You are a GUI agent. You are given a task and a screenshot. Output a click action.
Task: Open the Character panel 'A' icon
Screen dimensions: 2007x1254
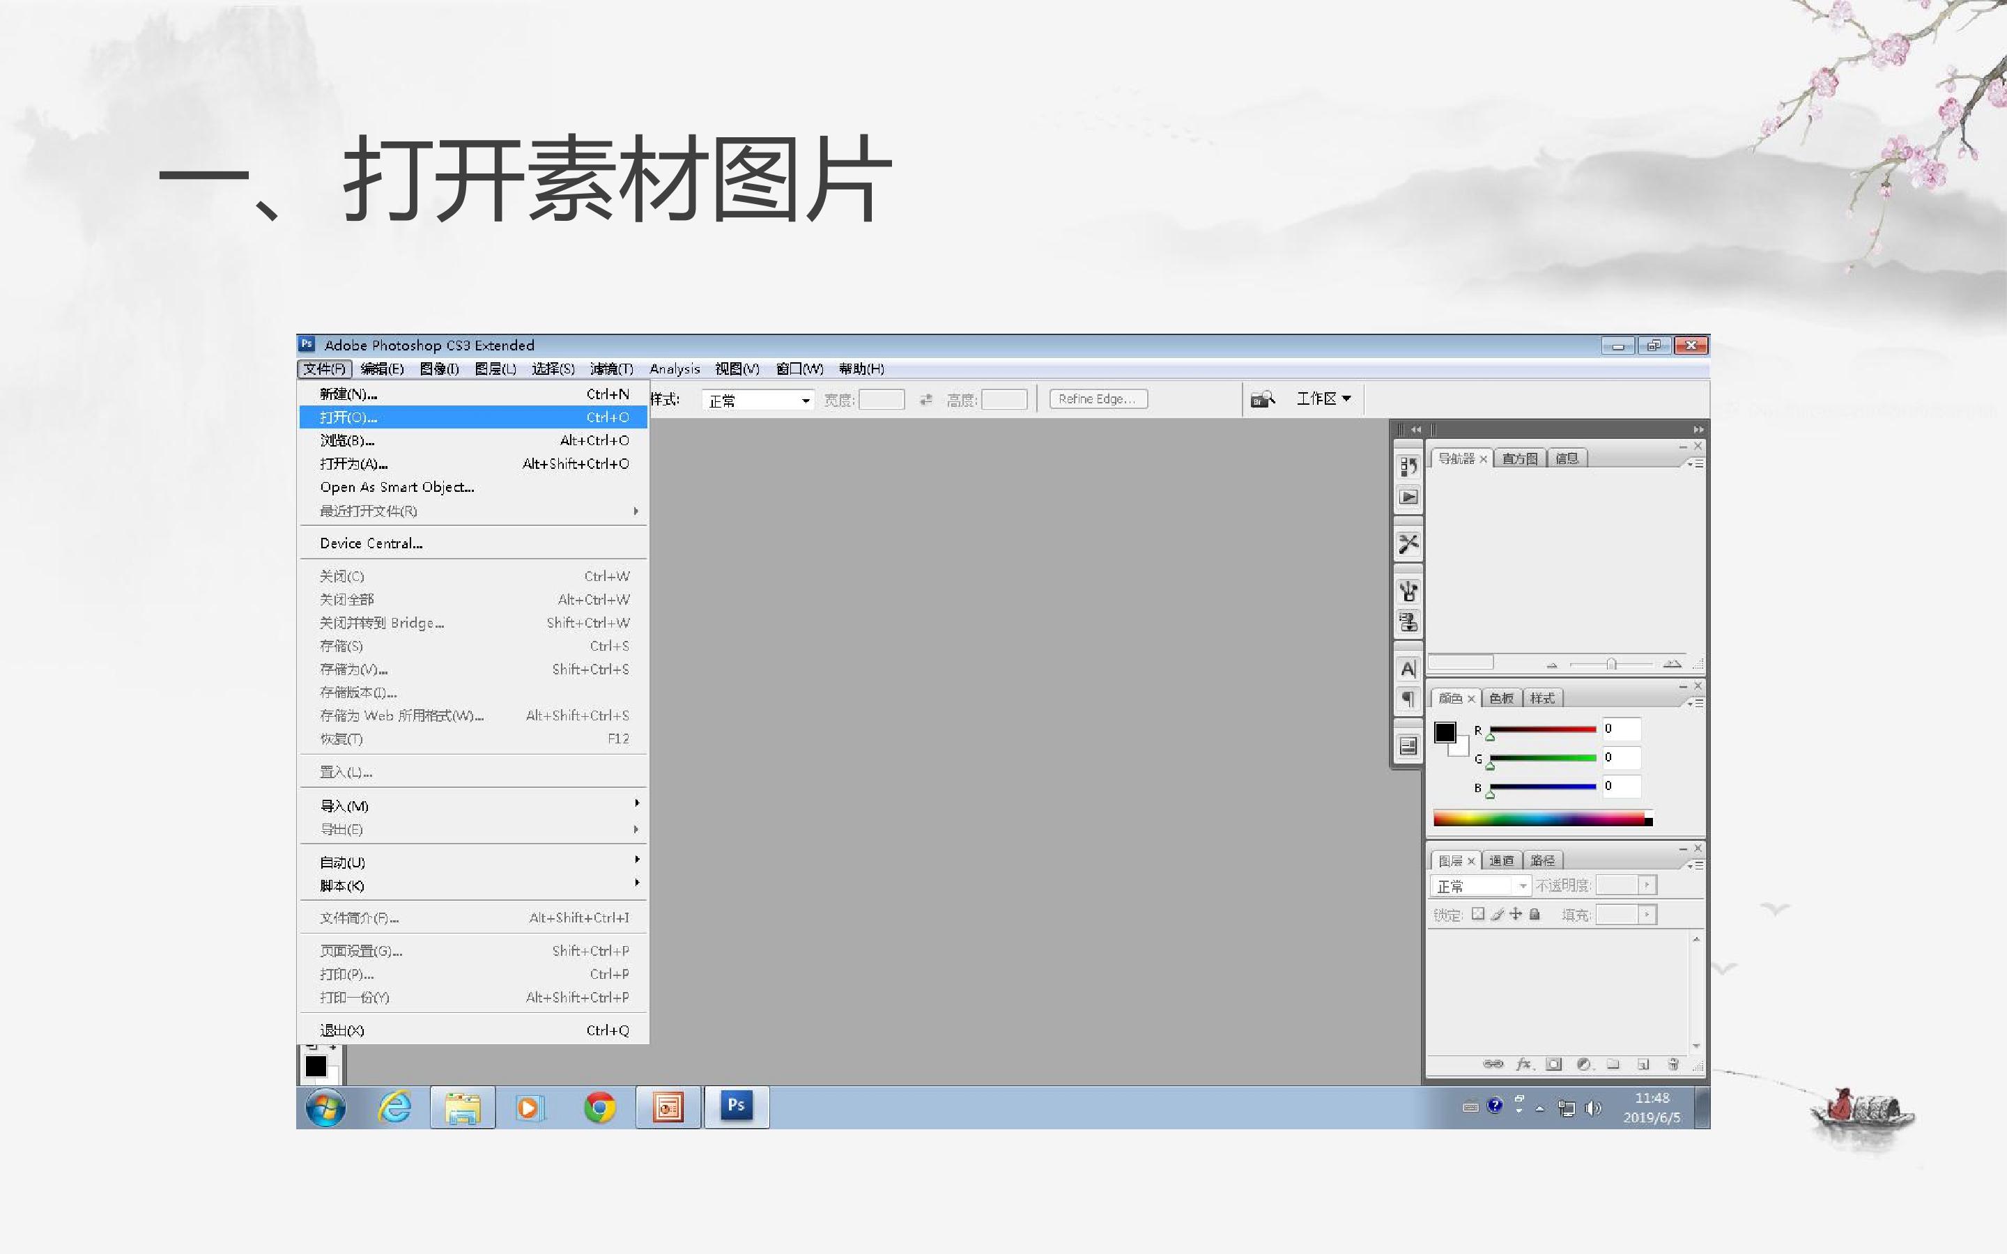click(x=1408, y=669)
